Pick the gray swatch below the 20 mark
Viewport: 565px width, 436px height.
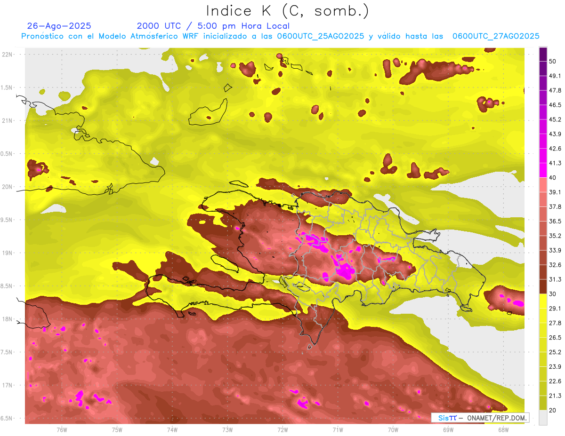click(x=543, y=418)
